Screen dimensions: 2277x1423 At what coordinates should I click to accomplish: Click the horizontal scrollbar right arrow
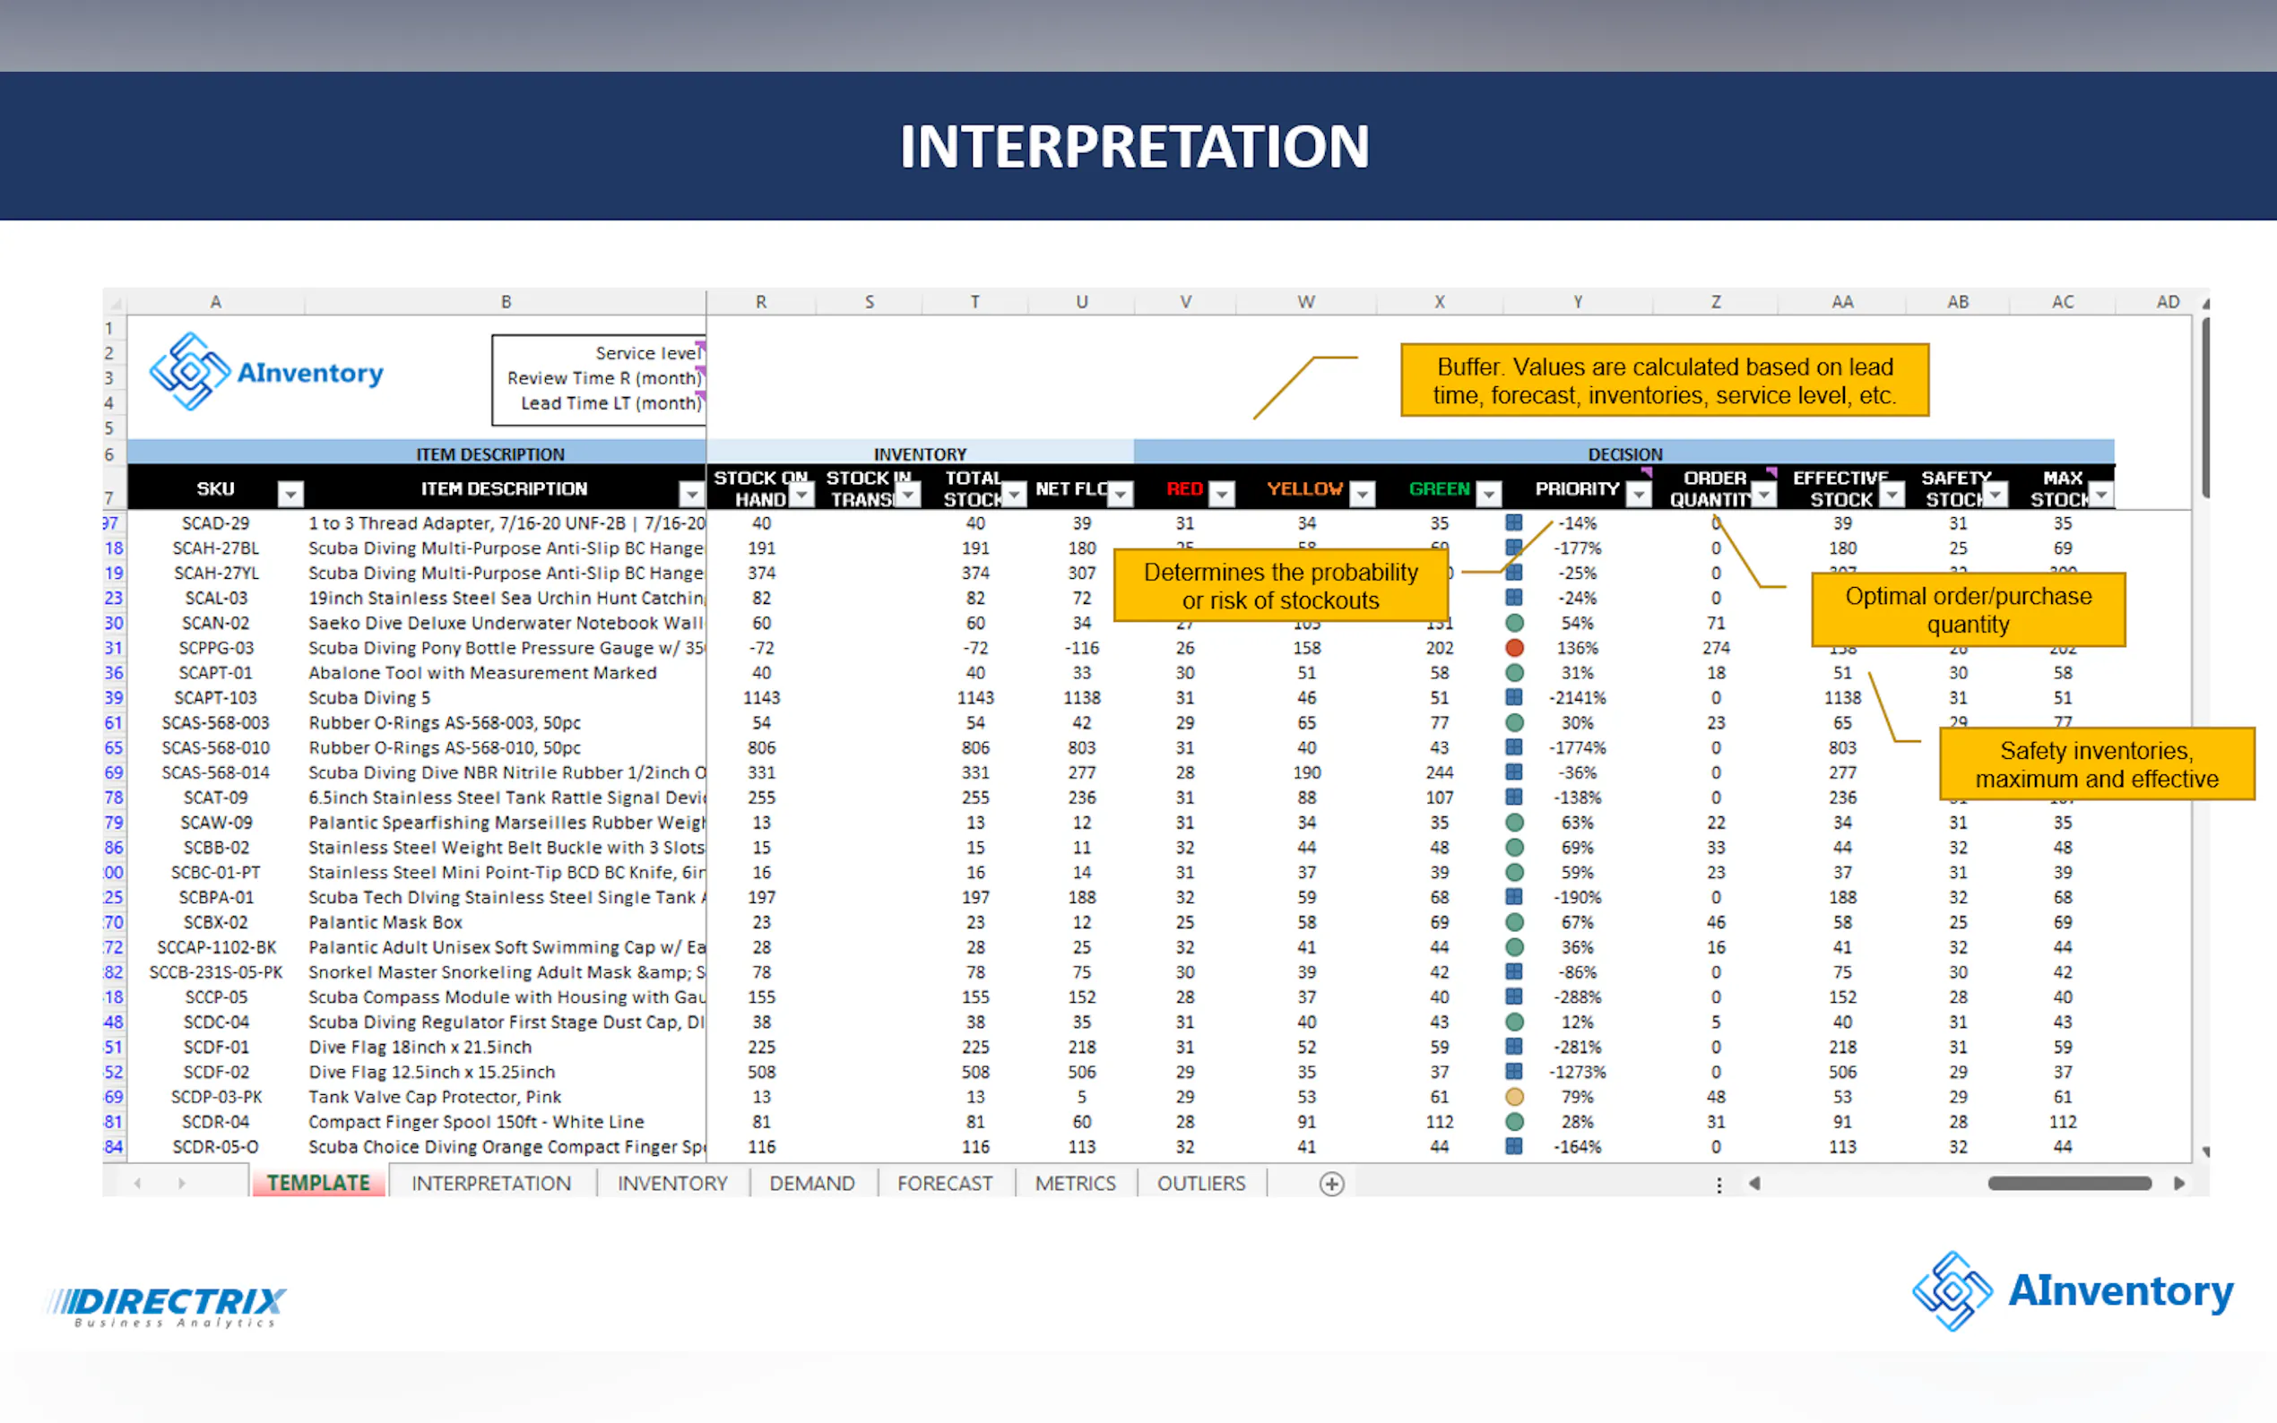[x=2178, y=1184]
